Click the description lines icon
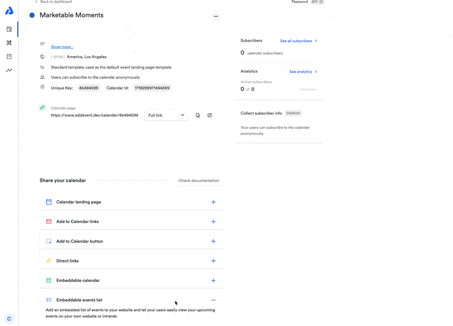Screen dimensions: 453x326 [x=42, y=44]
